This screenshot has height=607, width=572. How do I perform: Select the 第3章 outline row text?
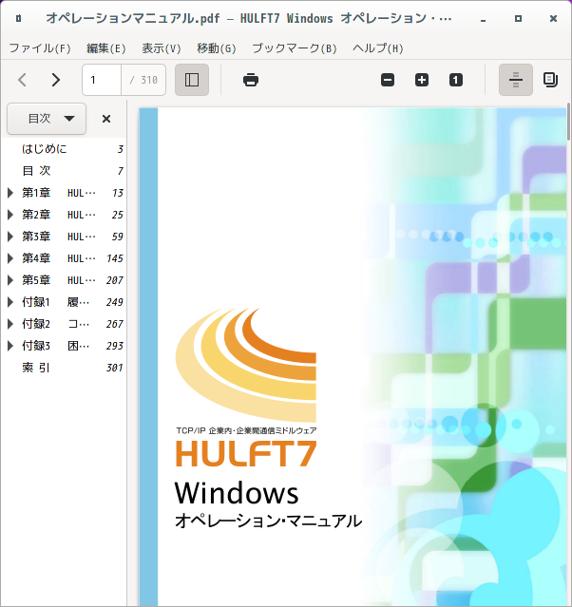59,237
